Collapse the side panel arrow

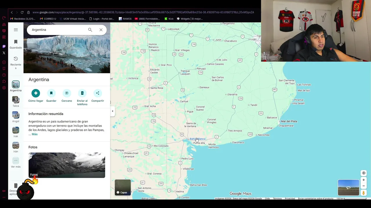[x=112, y=111]
